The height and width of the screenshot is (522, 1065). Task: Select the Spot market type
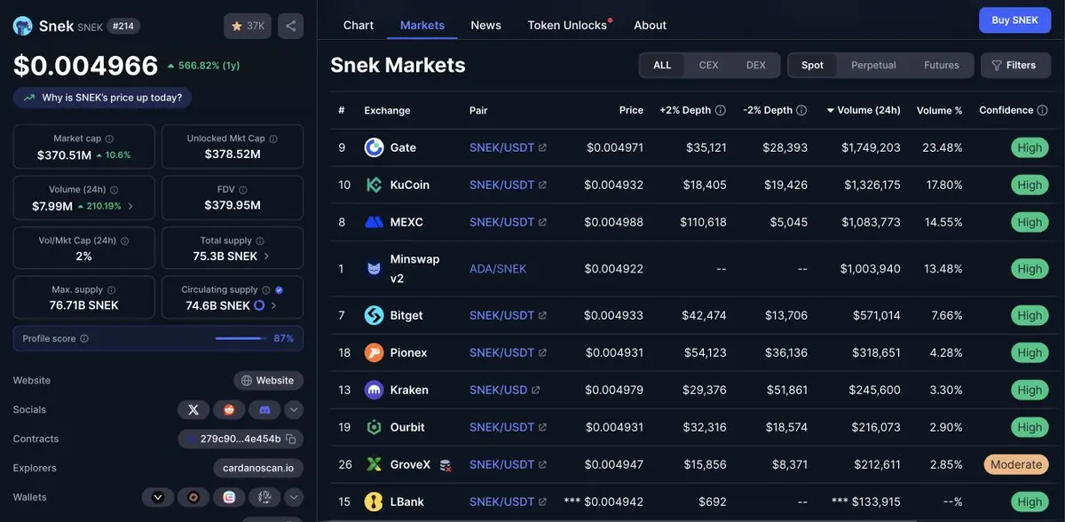812,65
